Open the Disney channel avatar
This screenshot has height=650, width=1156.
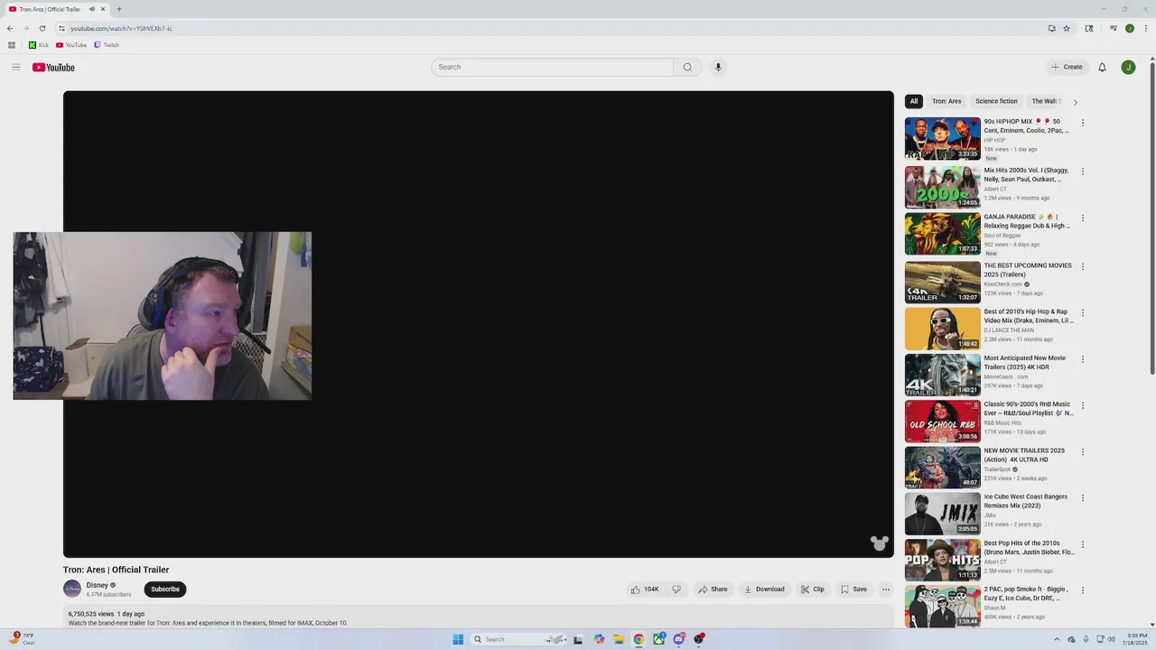click(72, 590)
